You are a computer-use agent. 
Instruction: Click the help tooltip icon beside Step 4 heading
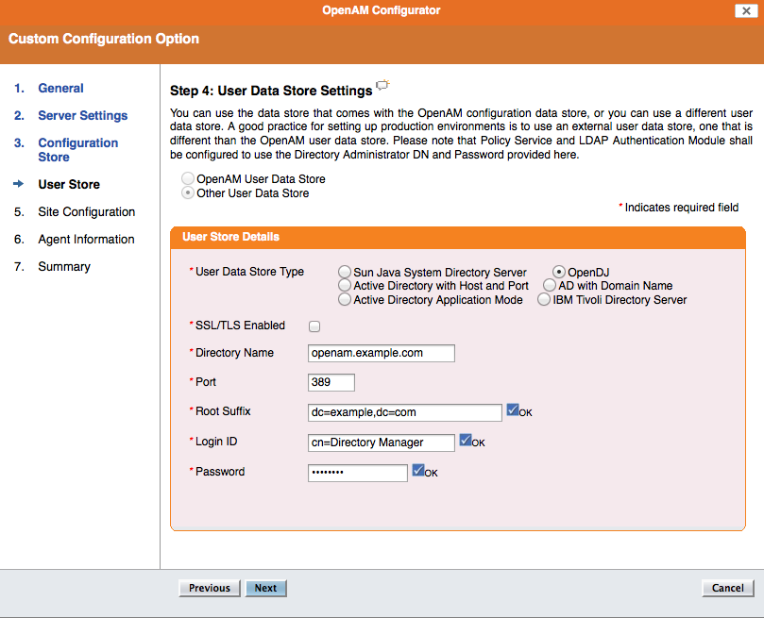(383, 85)
